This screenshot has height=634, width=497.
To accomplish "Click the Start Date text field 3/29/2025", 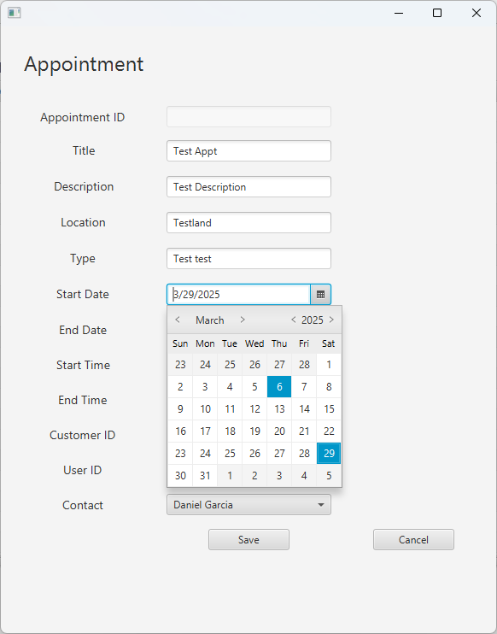I will coord(238,294).
